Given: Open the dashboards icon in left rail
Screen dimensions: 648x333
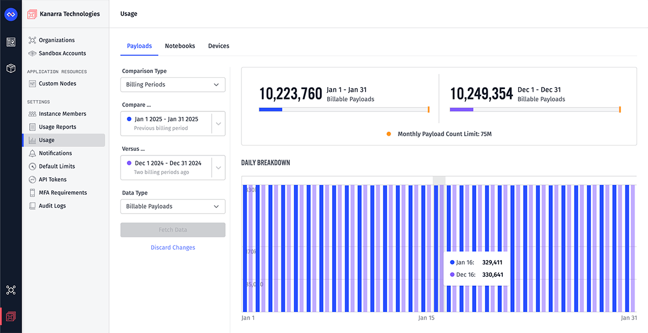Looking at the screenshot, I should 11,42.
